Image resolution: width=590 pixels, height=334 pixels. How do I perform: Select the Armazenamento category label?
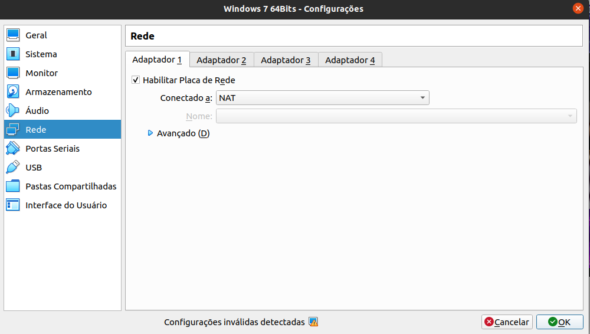pos(58,91)
